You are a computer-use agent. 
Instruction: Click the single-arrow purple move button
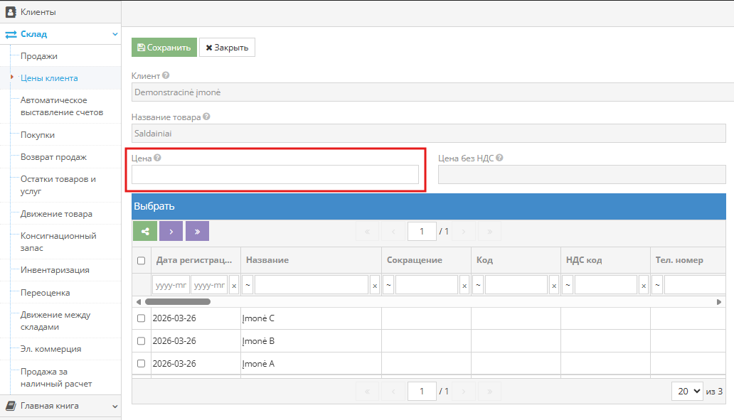[171, 231]
